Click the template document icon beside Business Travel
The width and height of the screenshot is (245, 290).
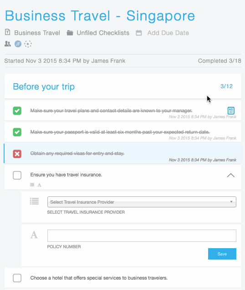point(7,32)
